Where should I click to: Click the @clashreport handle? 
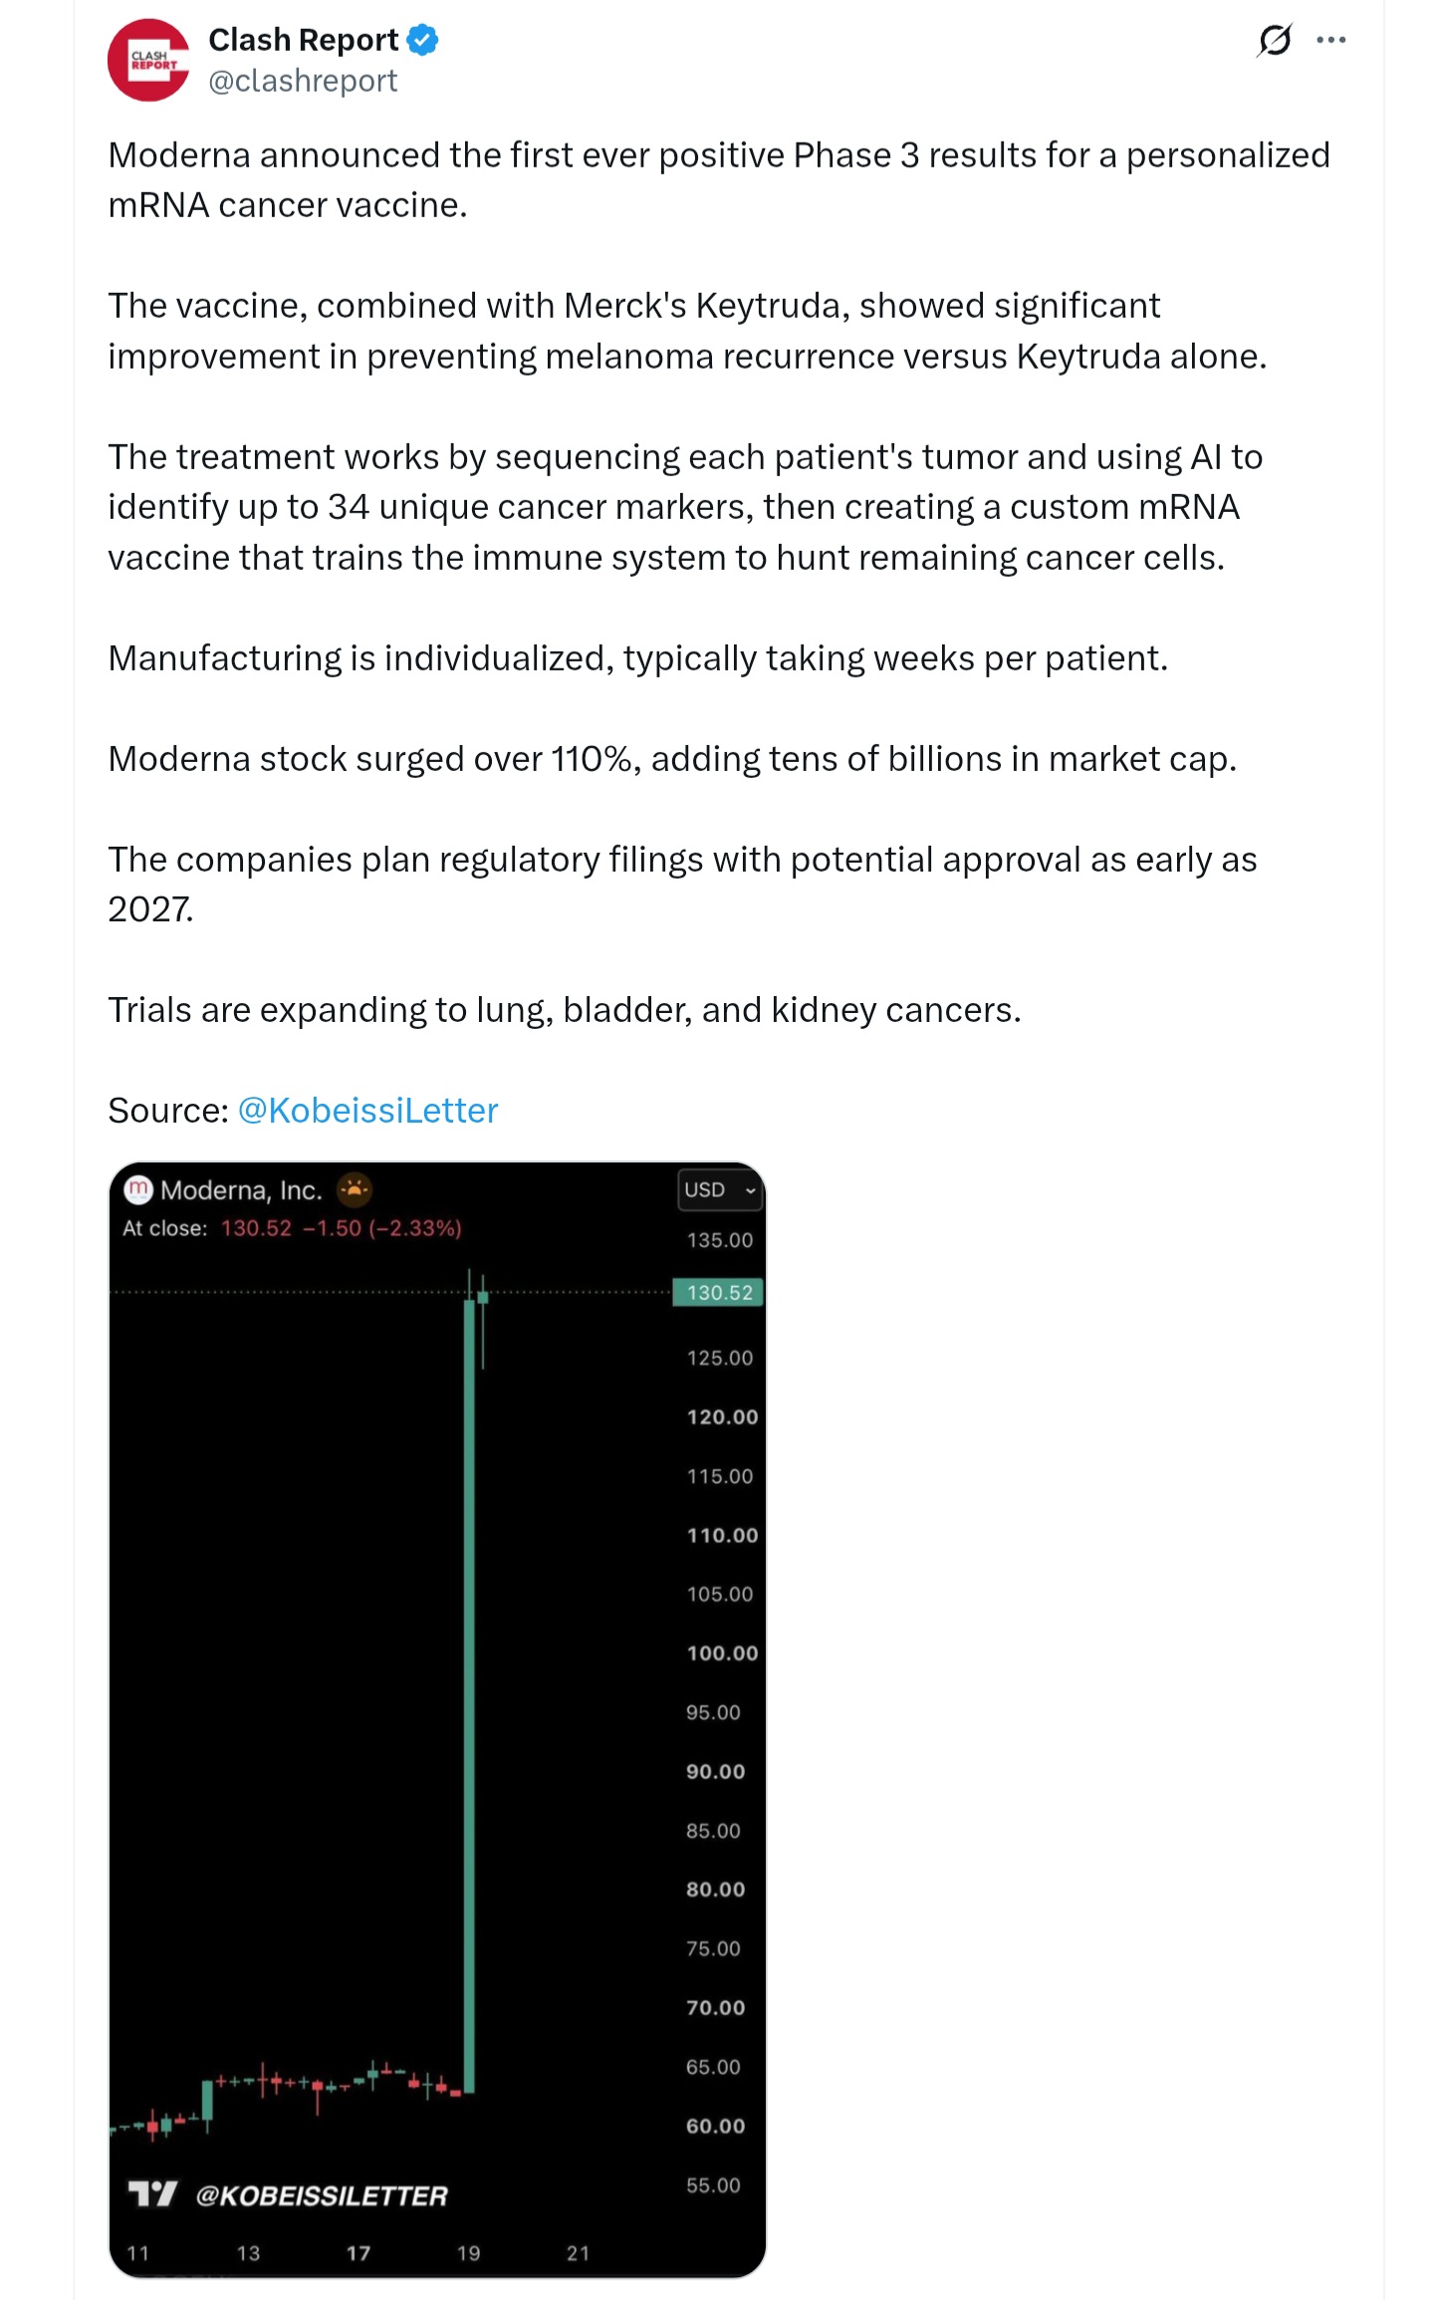(303, 81)
